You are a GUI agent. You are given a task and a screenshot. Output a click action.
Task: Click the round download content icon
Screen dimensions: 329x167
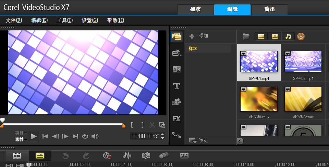point(301,37)
